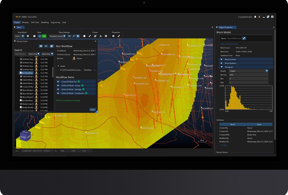288x195 pixels.
Task: Open Snap Mode settings gear
Action: click(x=28, y=36)
